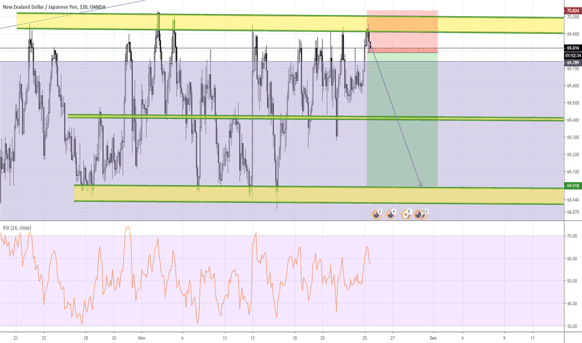This screenshot has height=343, width=582.
Task: Click the economic event icon labeled 2
Action: point(377,214)
